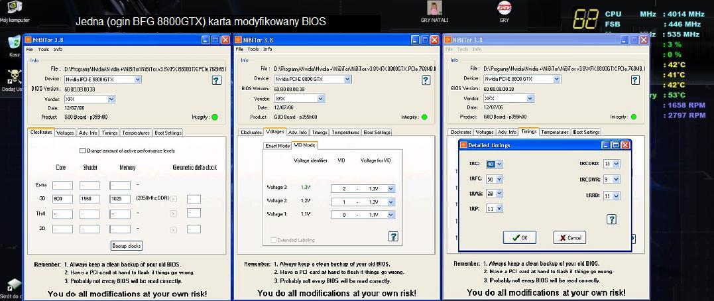Select the GRY NATALI desktop icon
This screenshot has height=301, width=714.
pos(434,11)
